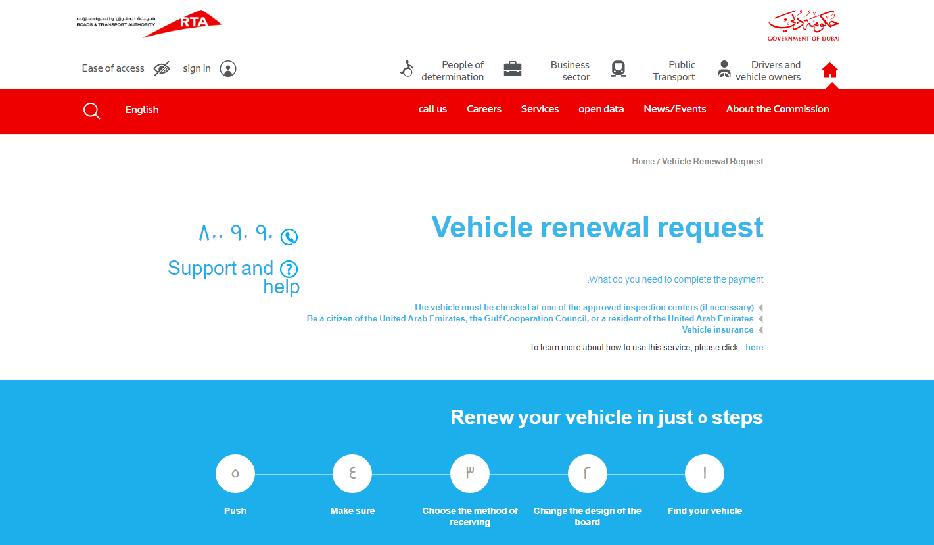Screen dimensions: 934x545
Task: Click the sign in user avatar icon
Action: 228,68
